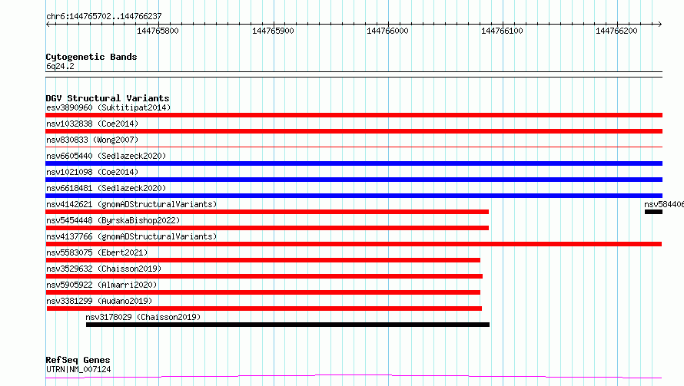Select nsv5583075 (Ebert2021) variant label
The width and height of the screenshot is (684, 386).
tap(97, 252)
